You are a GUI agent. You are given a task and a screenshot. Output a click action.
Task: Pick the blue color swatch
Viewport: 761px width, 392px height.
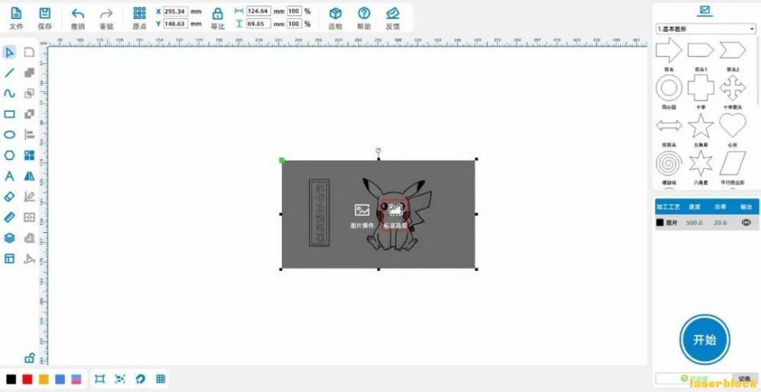(x=60, y=379)
